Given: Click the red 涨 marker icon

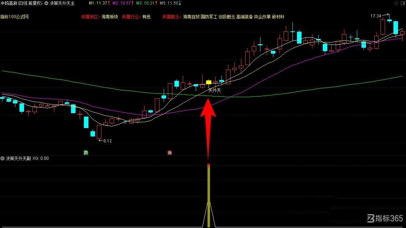Looking at the screenshot, I should (x=170, y=153).
